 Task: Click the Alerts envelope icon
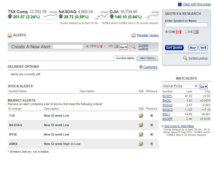tap(10, 35)
